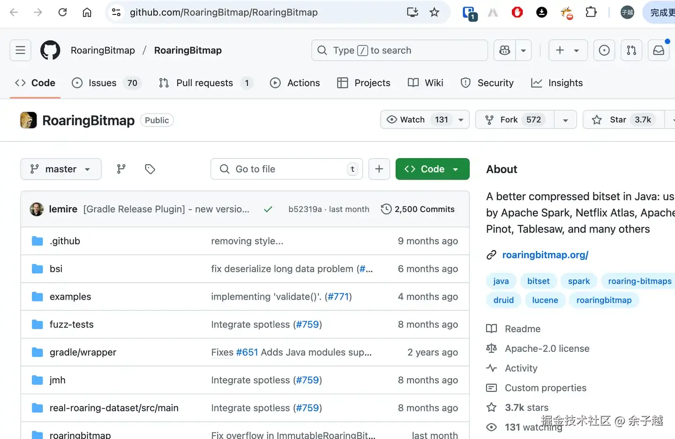The height and width of the screenshot is (439, 675).
Task: Open RoaringBitmap owner breadcrumb link
Action: click(x=103, y=50)
